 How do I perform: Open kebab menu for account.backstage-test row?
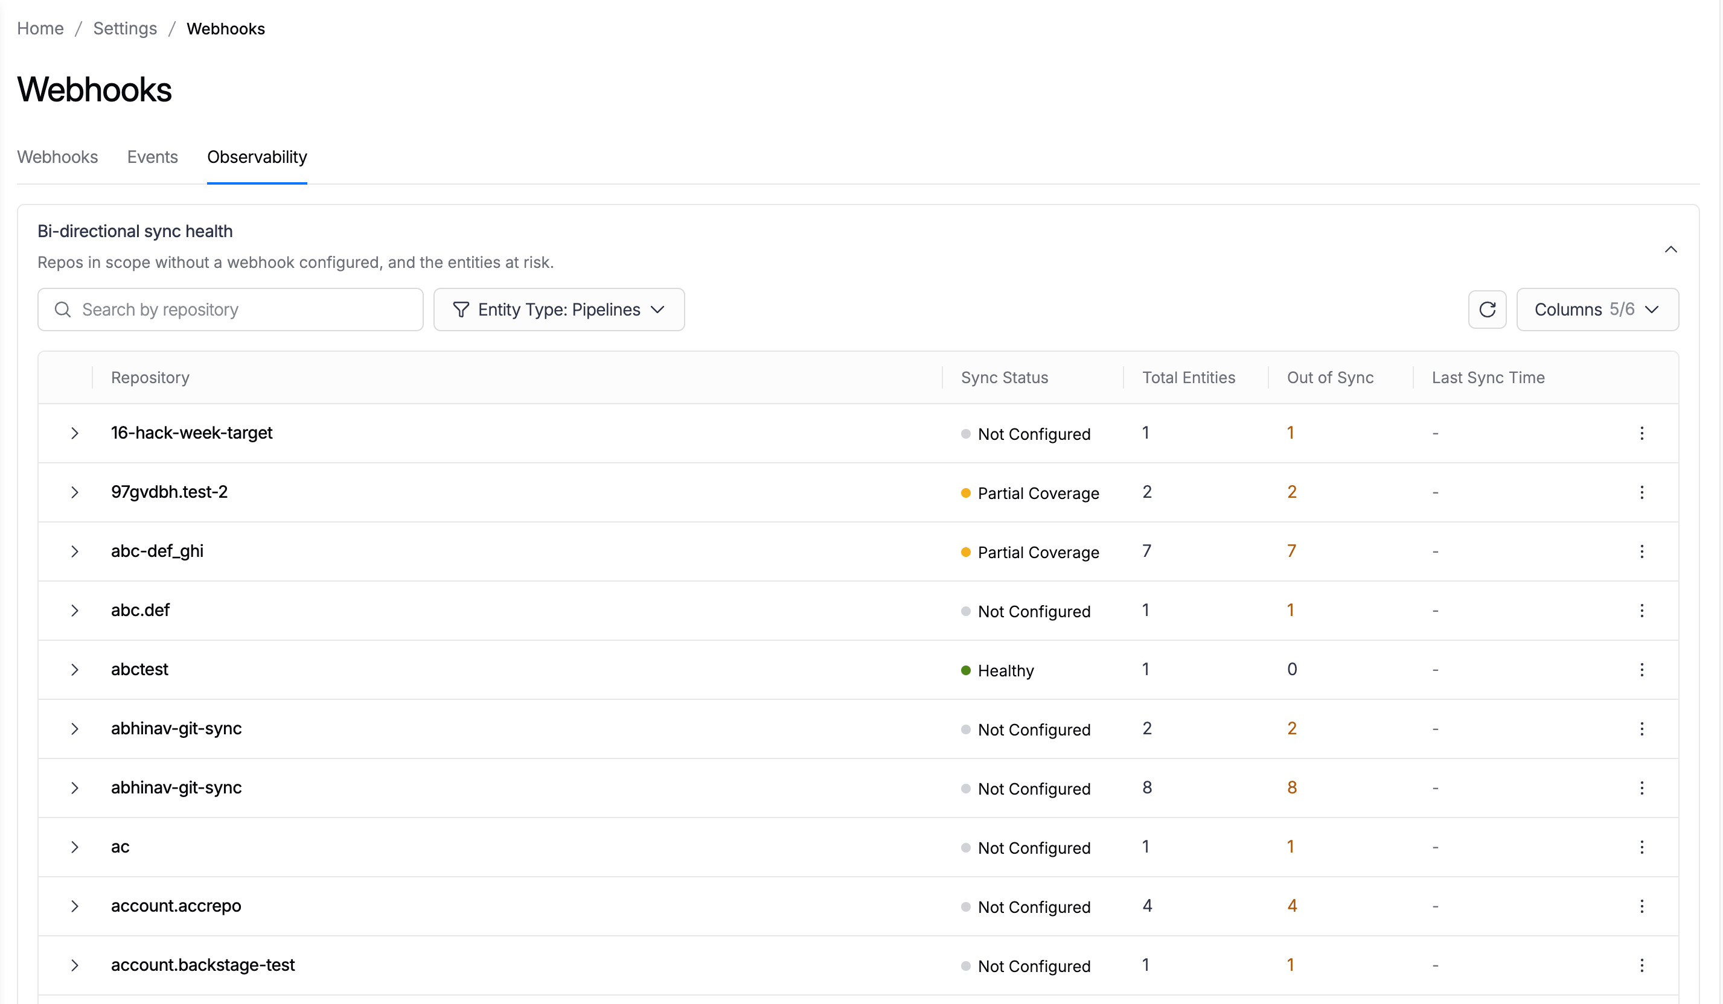[x=1641, y=966]
